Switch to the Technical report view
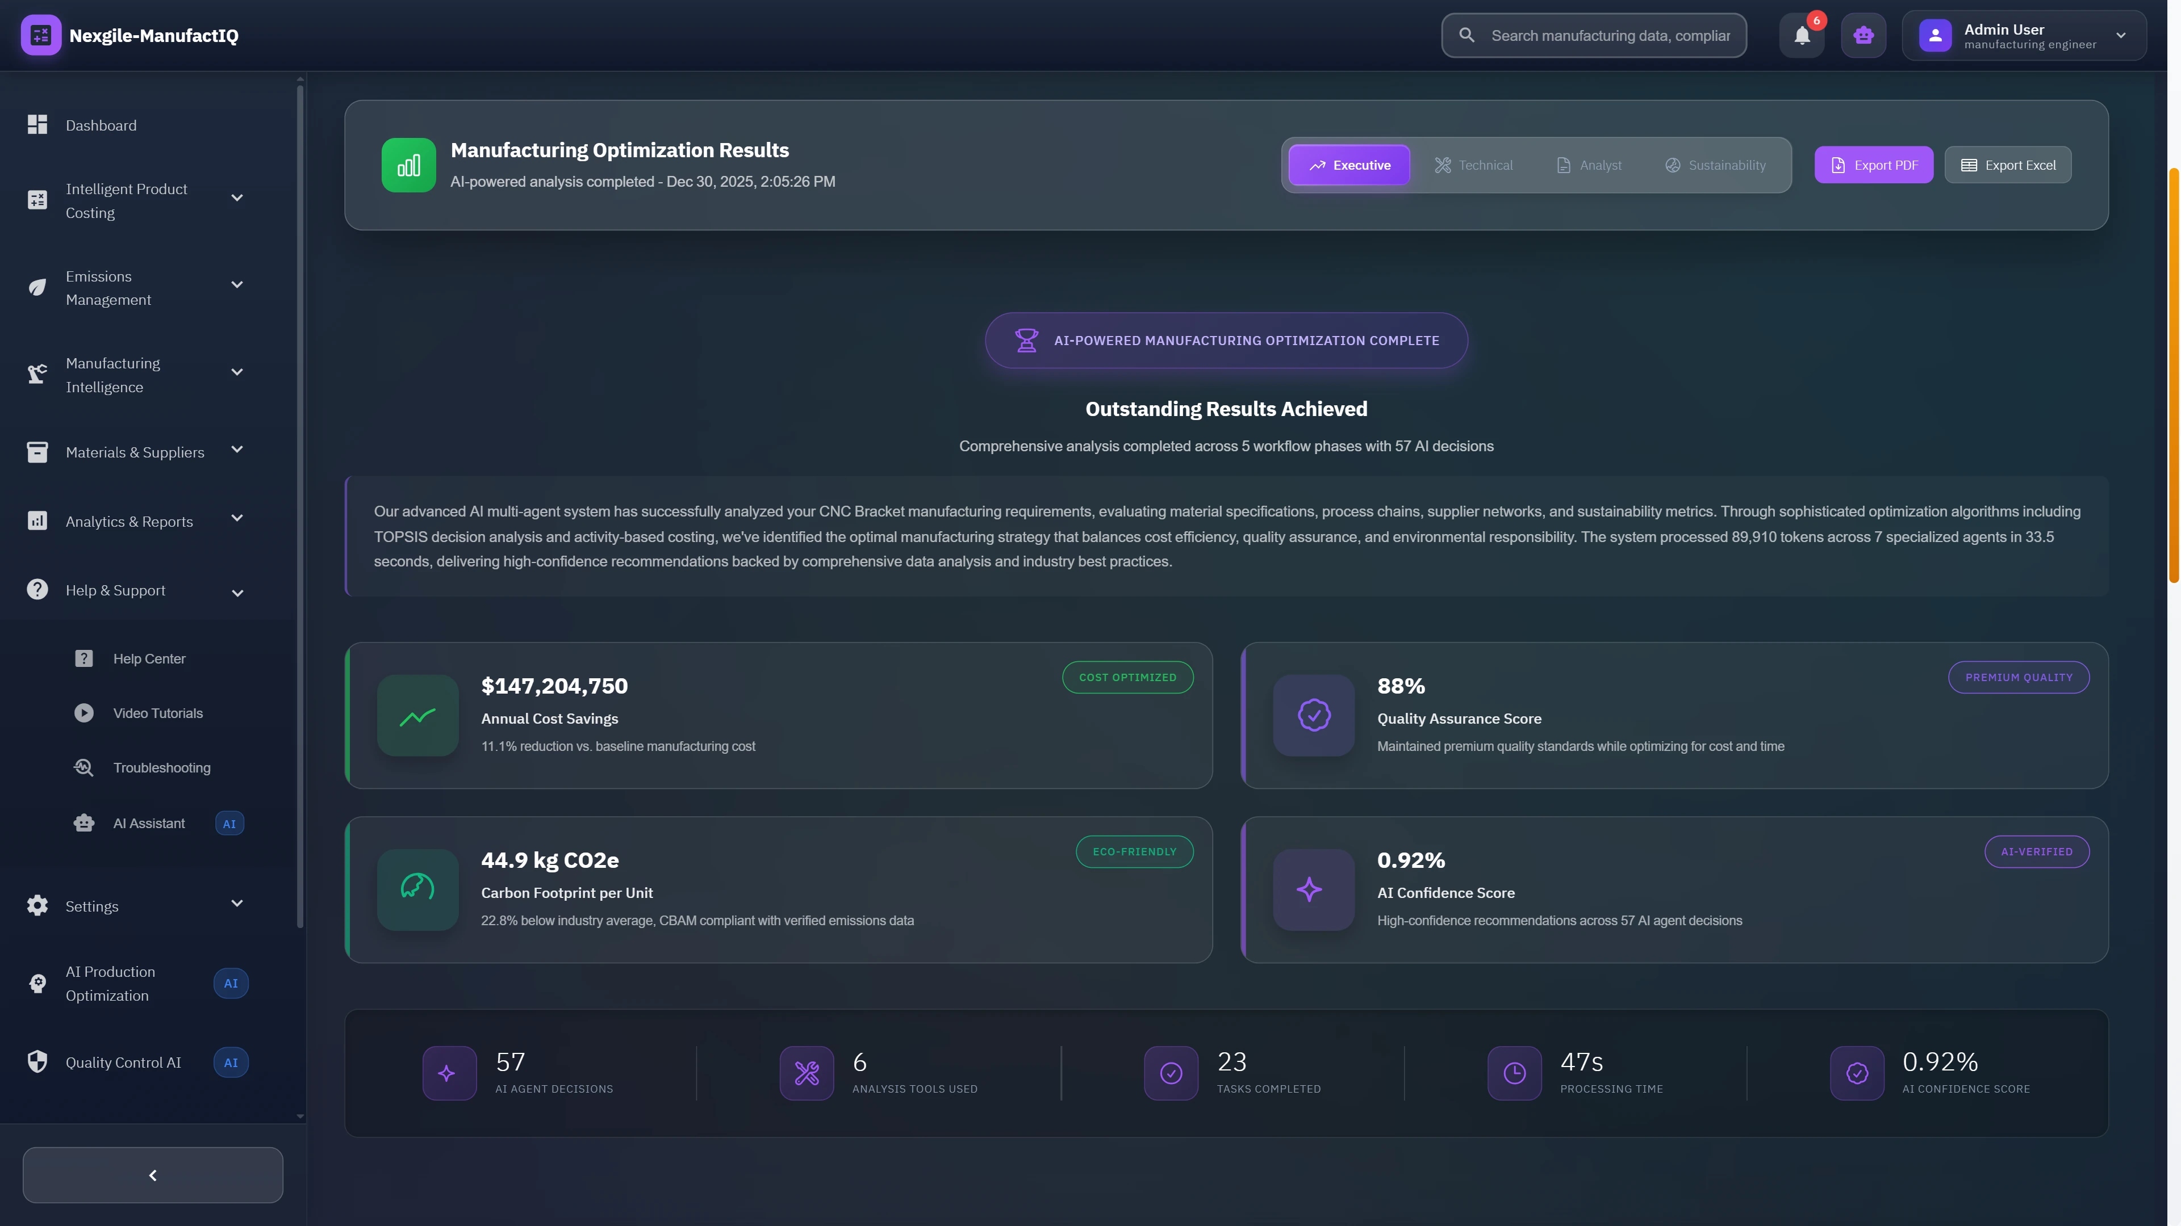Screen dimensions: 2181x1226 1474,165
